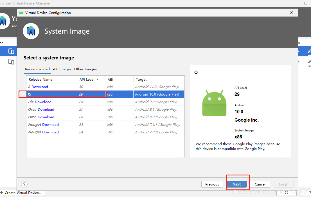
Task: Click the Android 10.0 (Google Play) cell
Action: [x=159, y=94]
